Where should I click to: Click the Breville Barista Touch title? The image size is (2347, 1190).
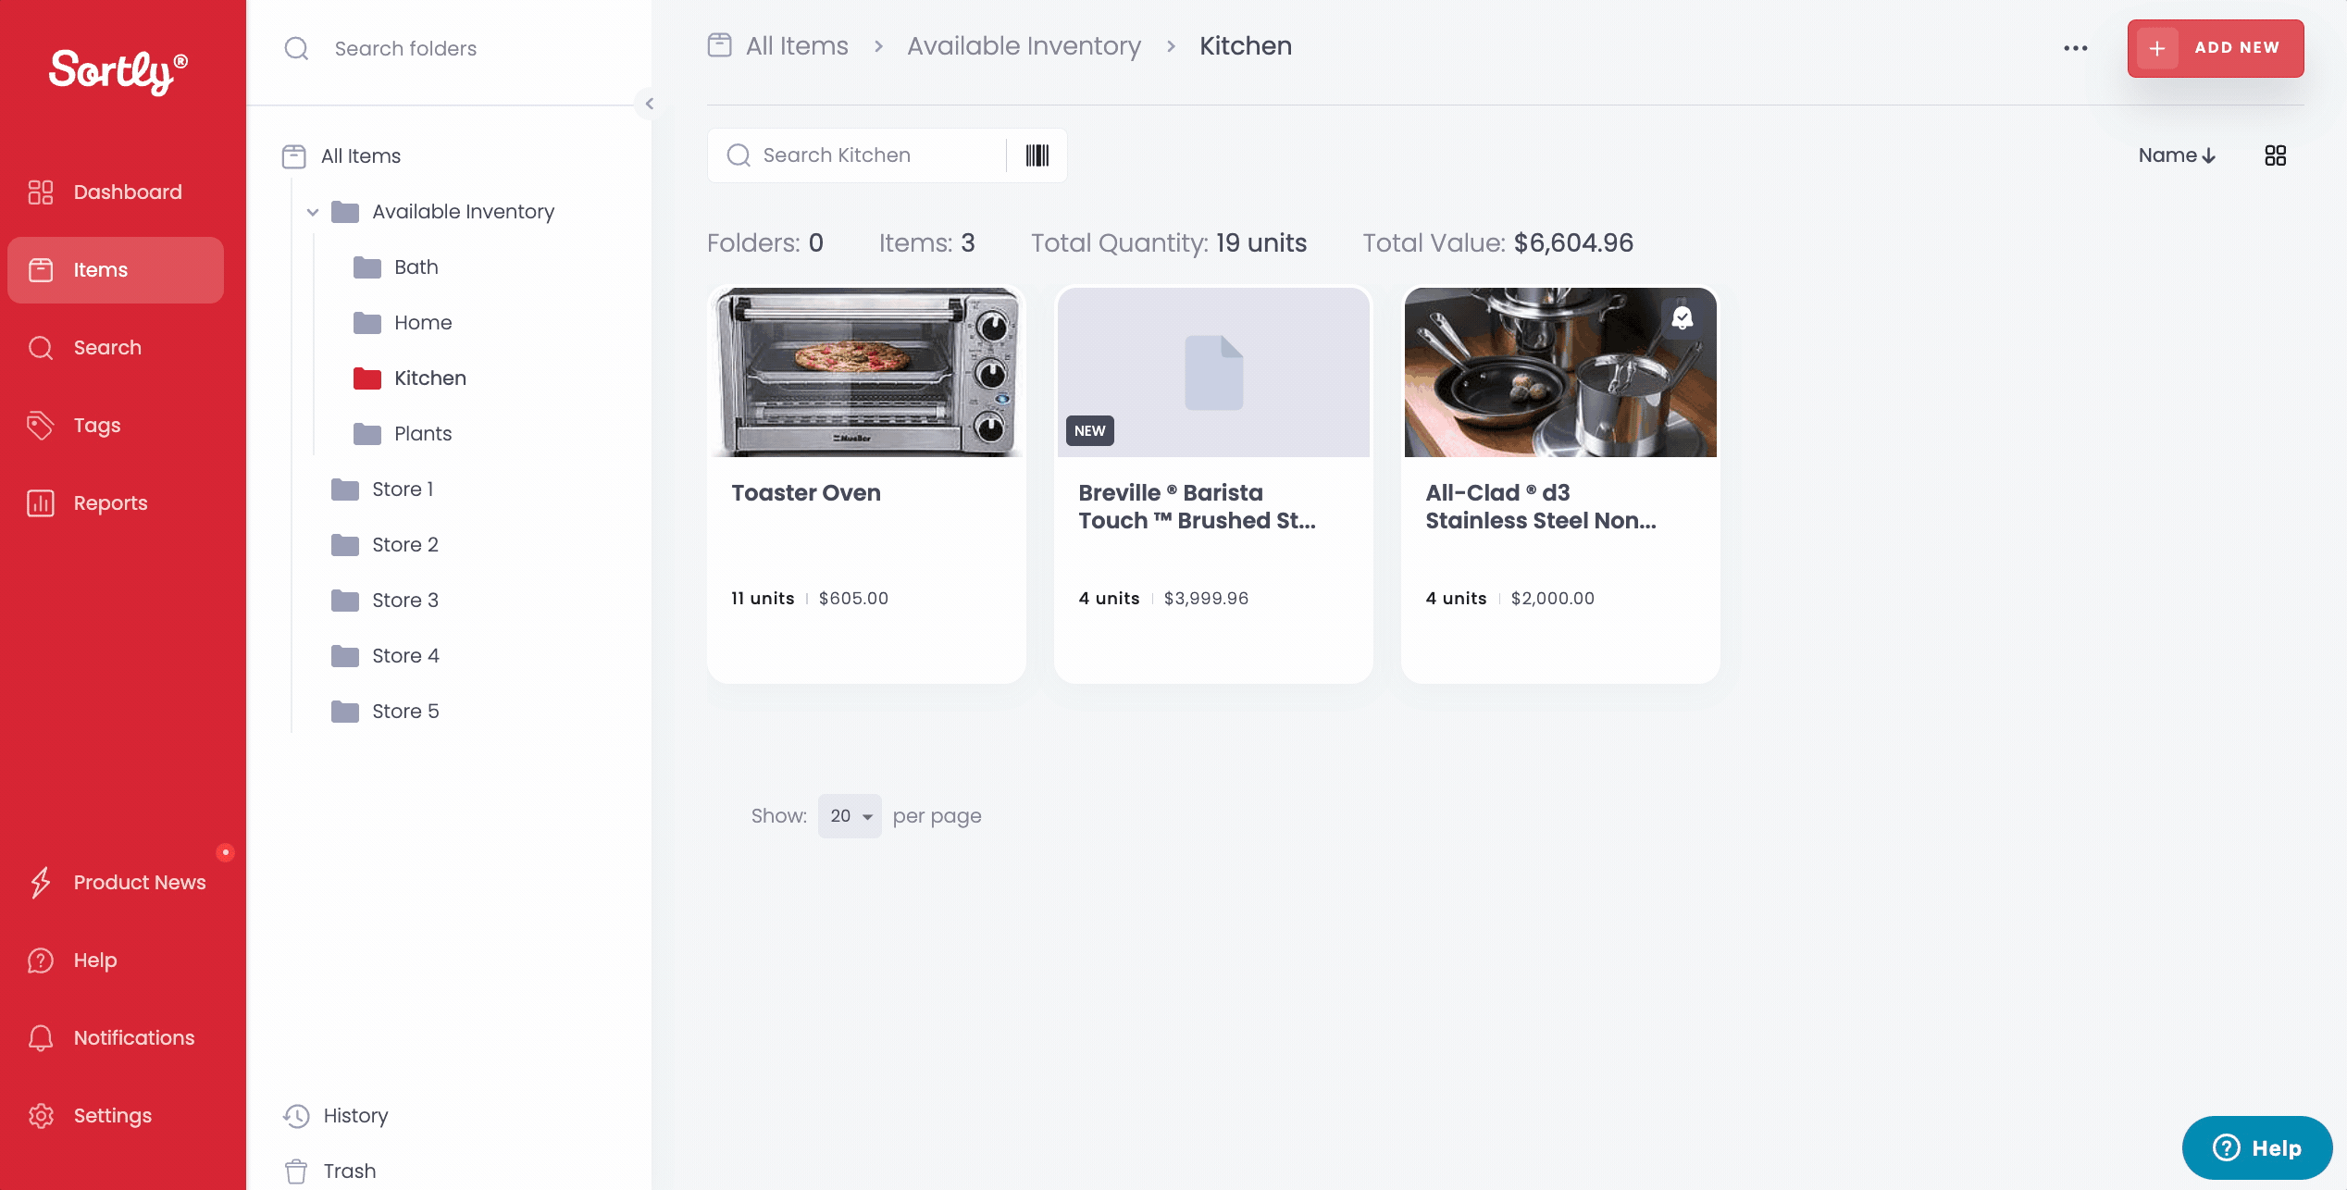click(1197, 507)
